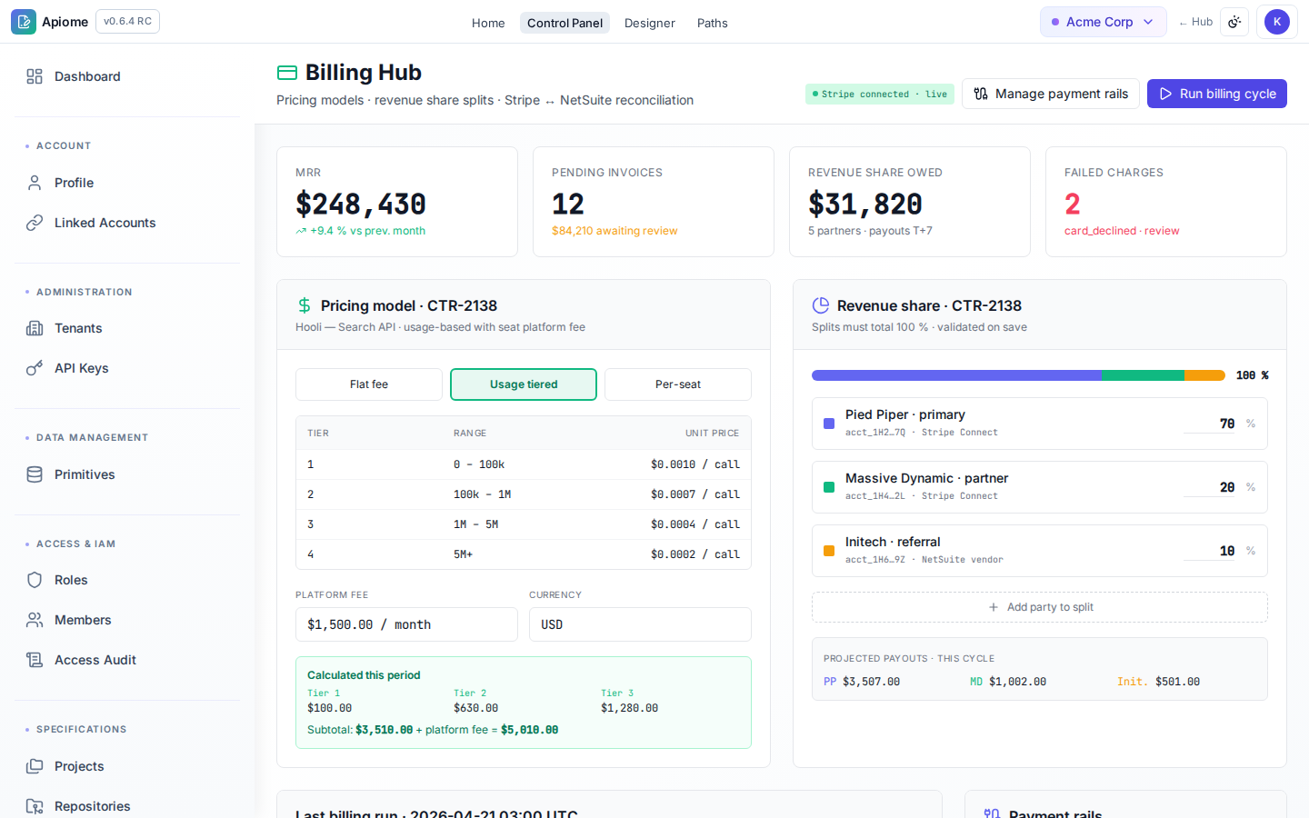Click Pied Piper's blue color swatch
Viewport: 1309px width, 818px height.
829,424
